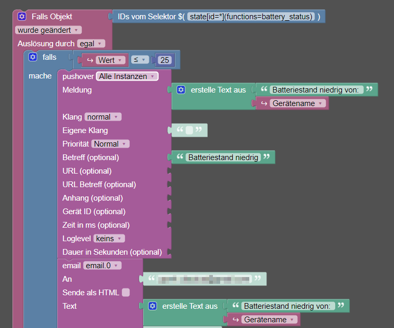The image size is (394, 328).
Task: Click the 'Auslösung durch' label
Action: point(46,44)
